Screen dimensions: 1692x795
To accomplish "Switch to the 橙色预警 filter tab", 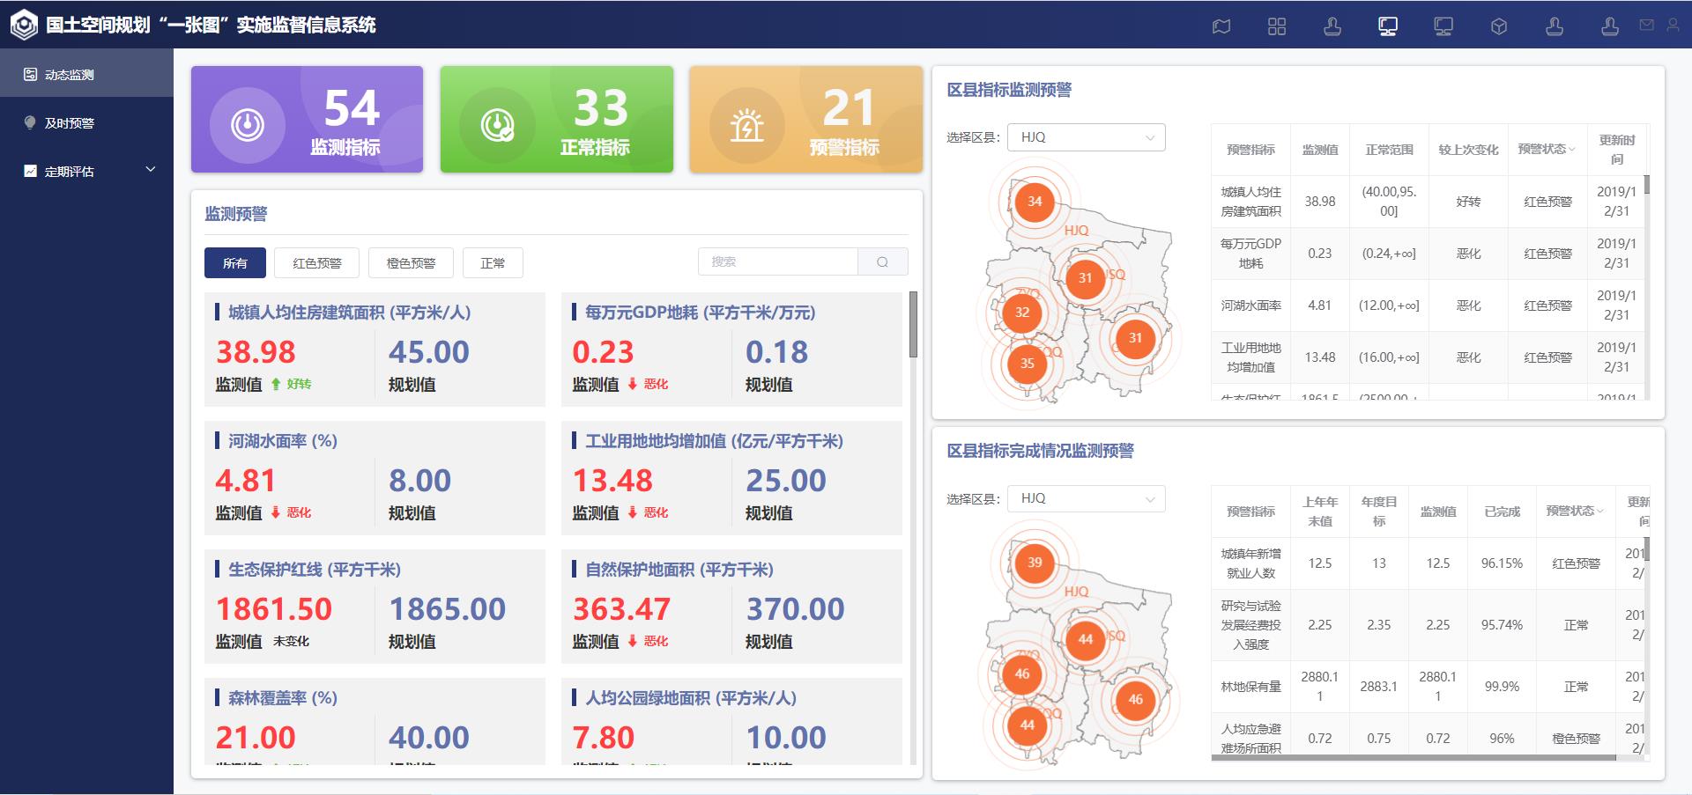I will [411, 262].
